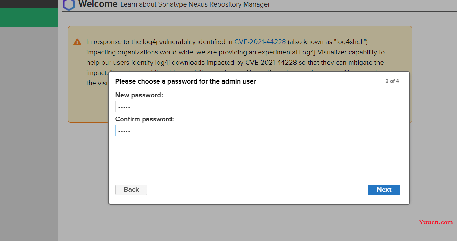Image resolution: width=457 pixels, height=241 pixels.
Task: Go to previous step with Back
Action: 131,190
